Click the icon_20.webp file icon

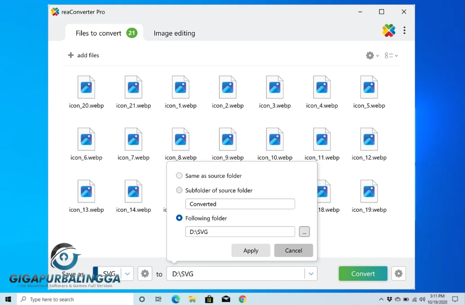pos(86,87)
